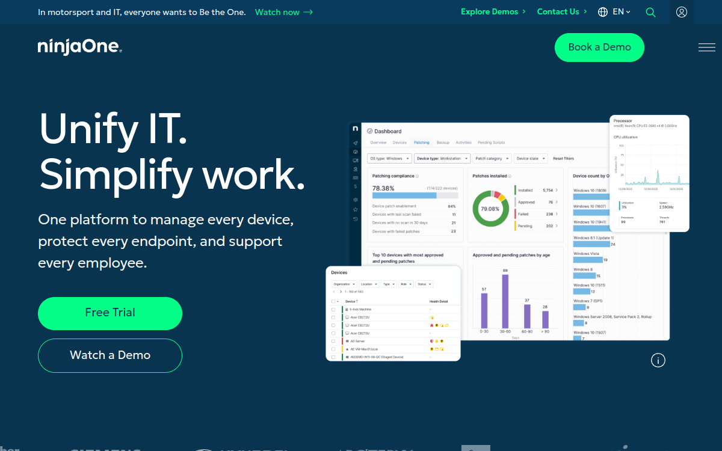Image resolution: width=722 pixels, height=451 pixels.
Task: Select the AE-VM-Mac01.local checkbox
Action: [x=333, y=349]
